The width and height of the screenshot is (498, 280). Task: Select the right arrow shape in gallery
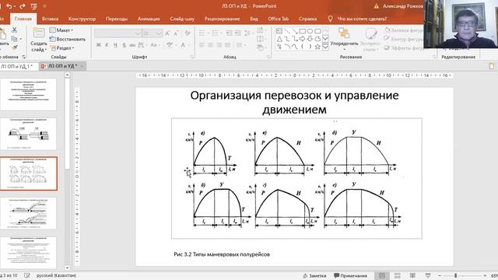[x=303, y=39]
